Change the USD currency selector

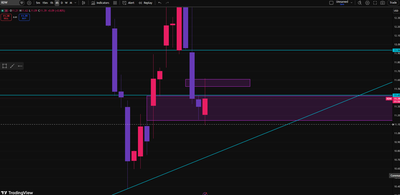pyautogui.click(x=396, y=11)
